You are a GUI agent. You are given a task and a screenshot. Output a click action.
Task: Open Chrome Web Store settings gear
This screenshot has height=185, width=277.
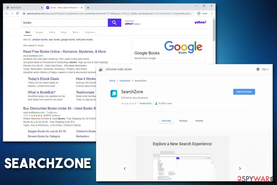point(258,69)
